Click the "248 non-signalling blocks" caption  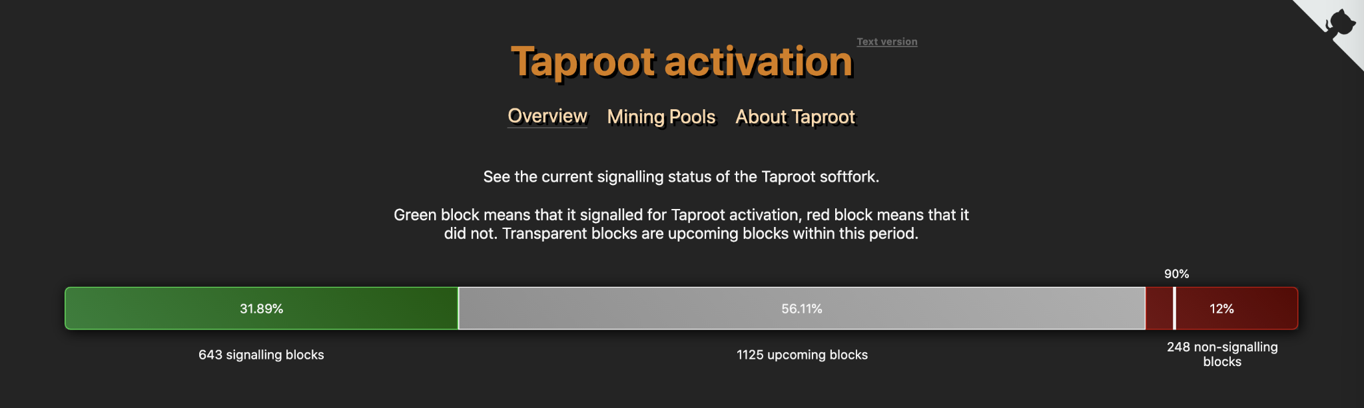point(1222,354)
